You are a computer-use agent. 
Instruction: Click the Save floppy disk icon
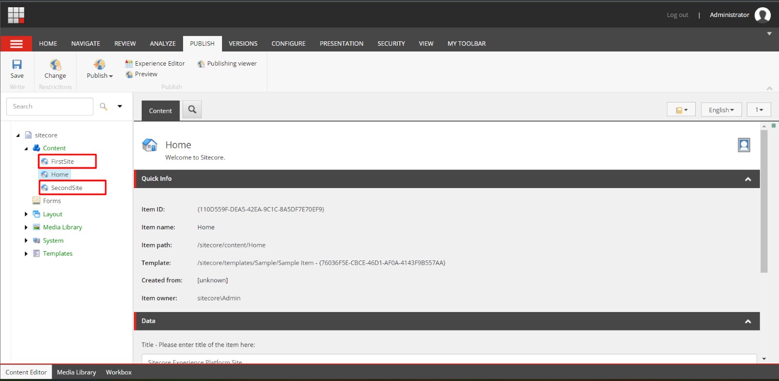point(17,64)
